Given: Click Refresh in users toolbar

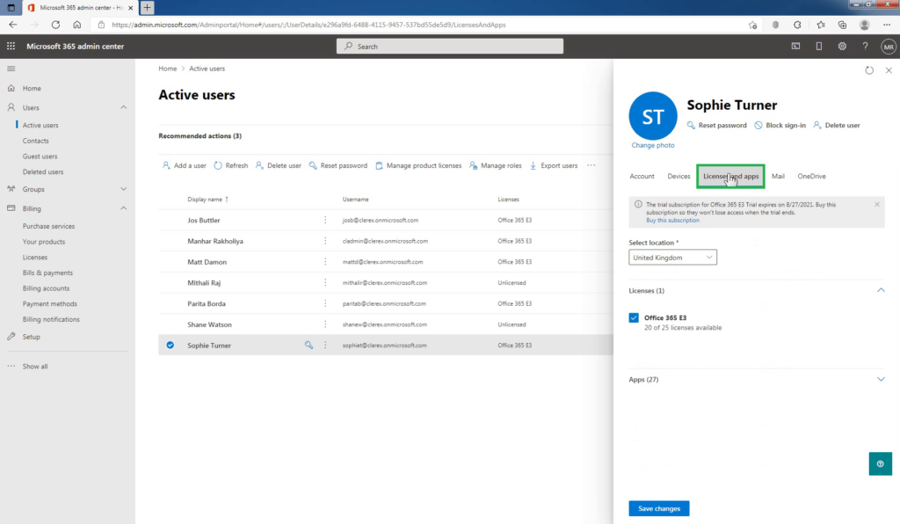Looking at the screenshot, I should point(231,165).
